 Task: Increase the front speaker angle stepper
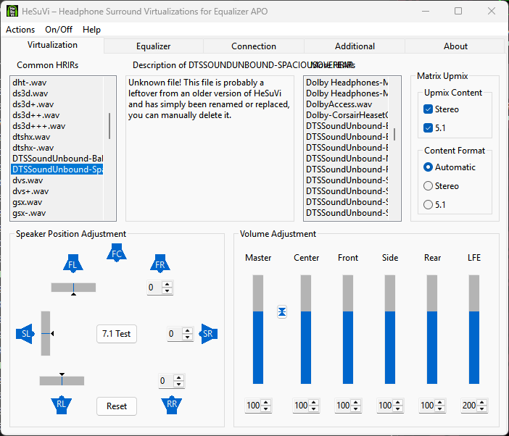coord(168,285)
